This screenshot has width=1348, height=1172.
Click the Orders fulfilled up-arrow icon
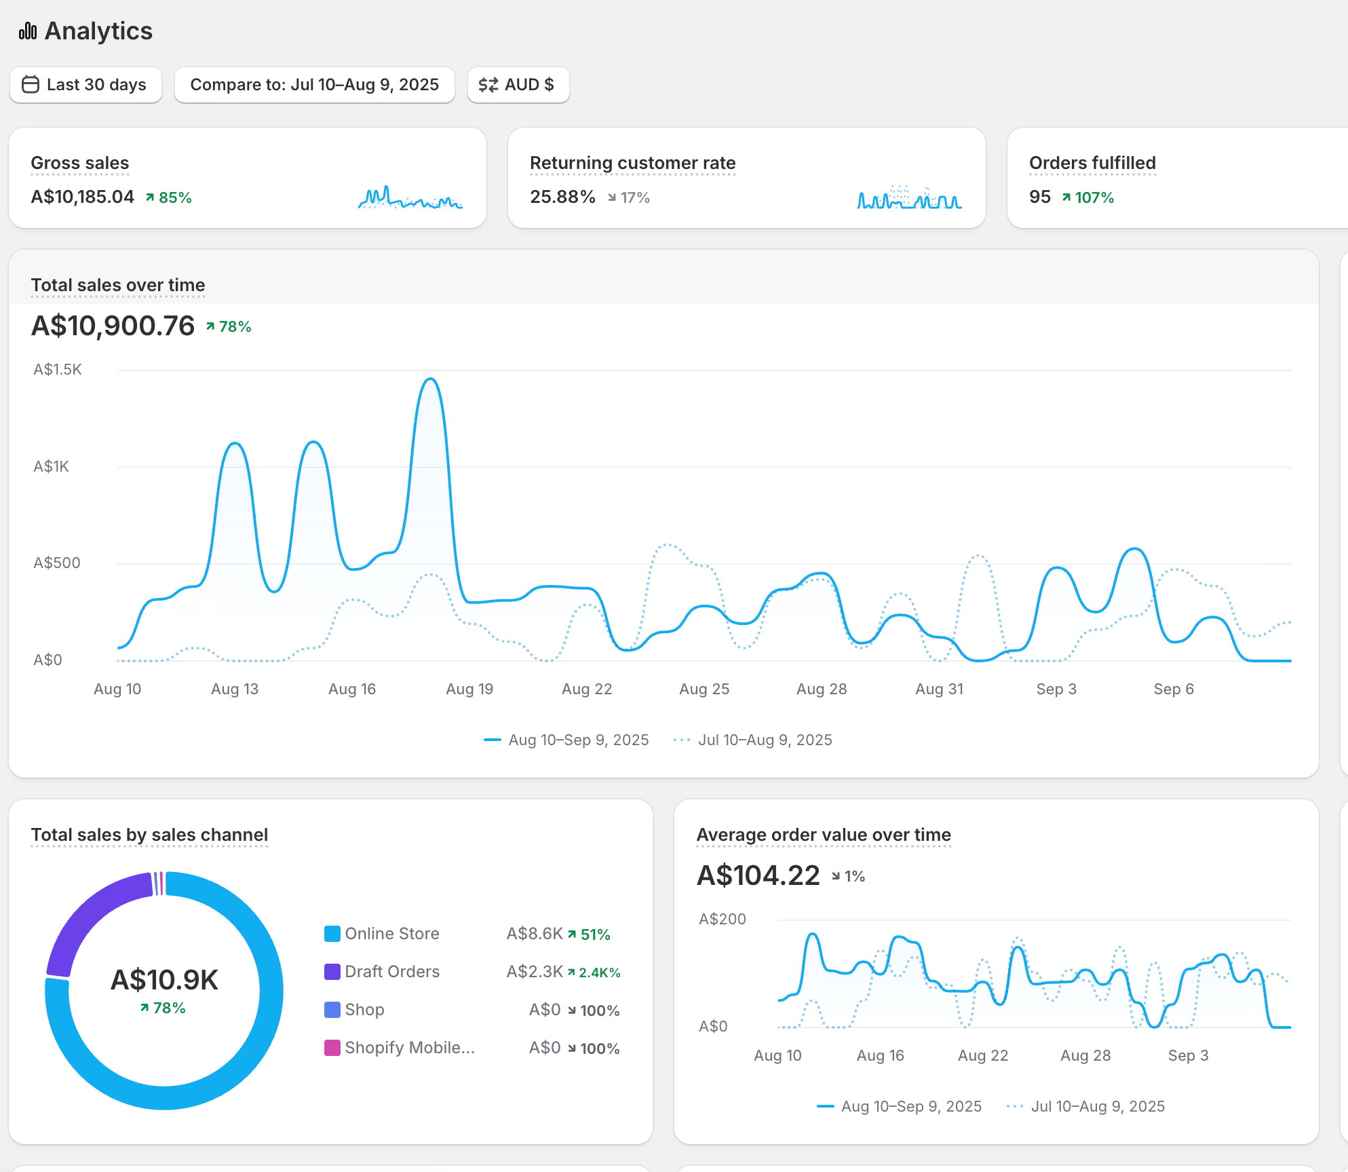tap(1066, 197)
